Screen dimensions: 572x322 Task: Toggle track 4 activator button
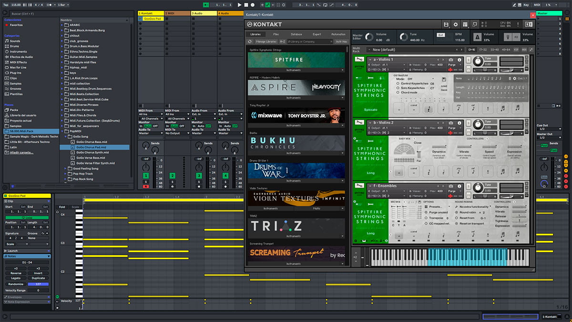click(x=225, y=176)
